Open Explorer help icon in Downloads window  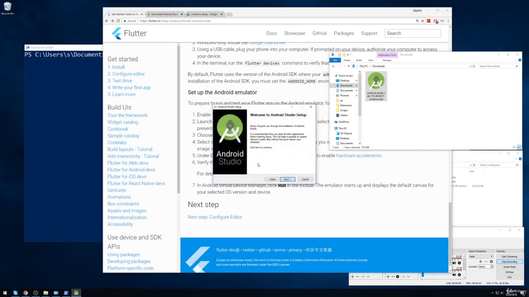tap(519, 60)
